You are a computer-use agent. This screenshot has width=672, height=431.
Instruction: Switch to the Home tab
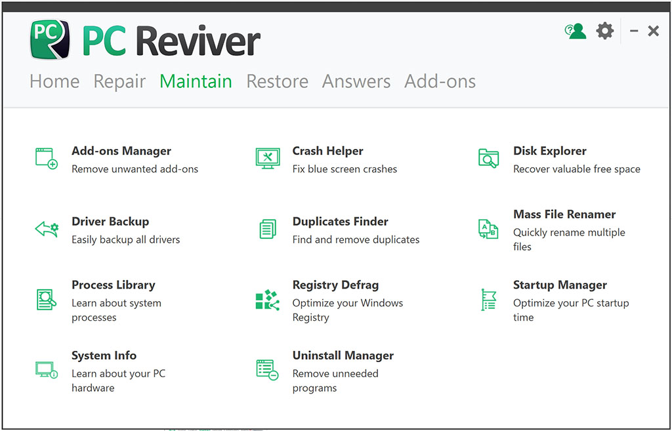point(54,81)
